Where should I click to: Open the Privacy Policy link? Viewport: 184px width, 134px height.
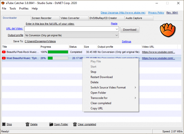(x=156, y=13)
